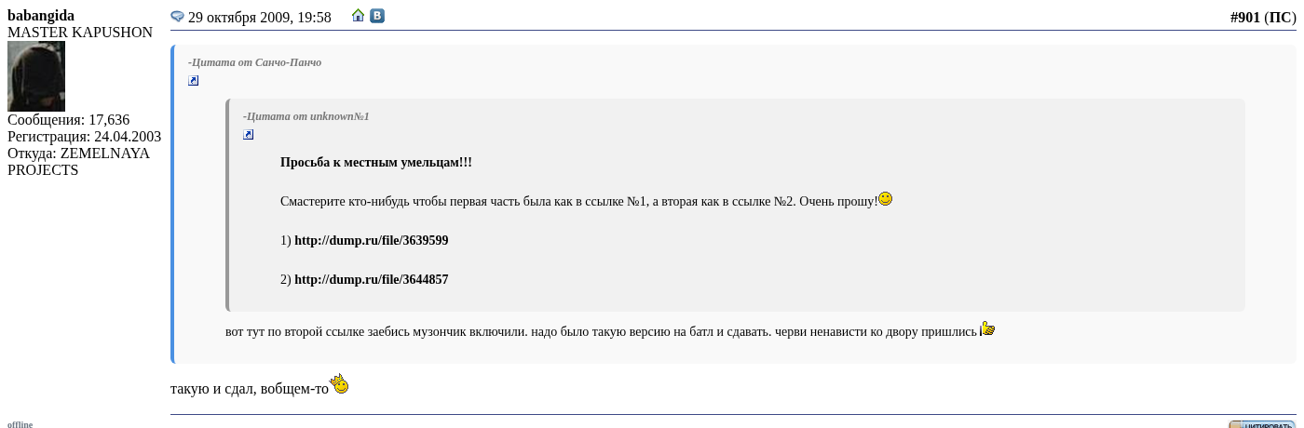
Task: Open babangida's user profile name
Action: click(41, 16)
